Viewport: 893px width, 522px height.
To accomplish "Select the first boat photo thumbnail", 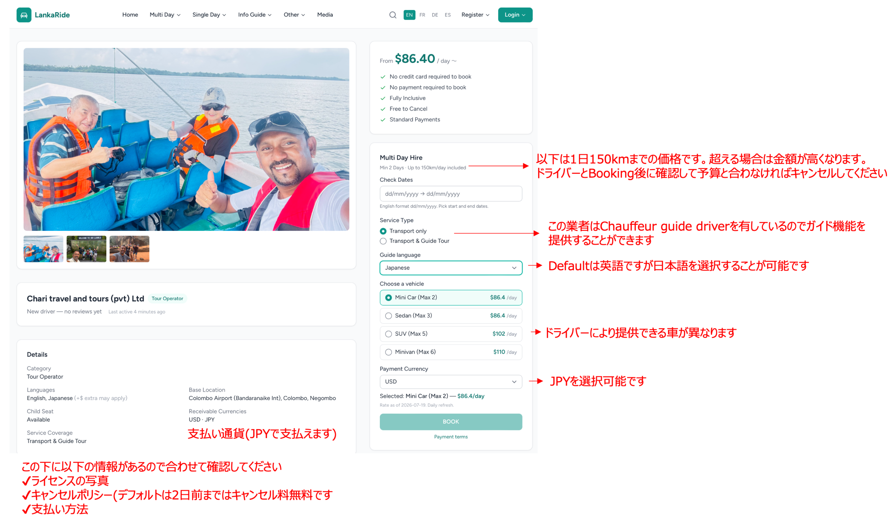I will click(43, 249).
